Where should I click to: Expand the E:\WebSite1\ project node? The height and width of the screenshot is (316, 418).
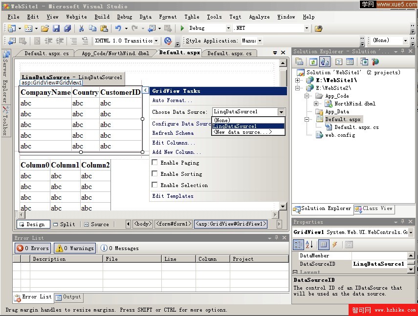[x=298, y=80]
